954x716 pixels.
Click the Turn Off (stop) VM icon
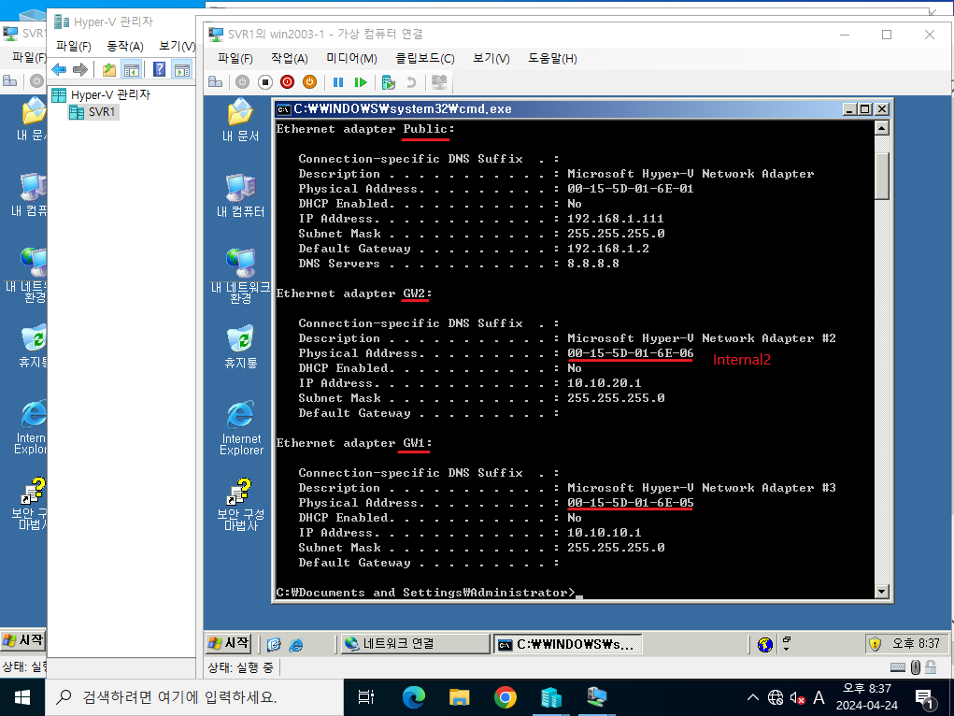pos(264,82)
